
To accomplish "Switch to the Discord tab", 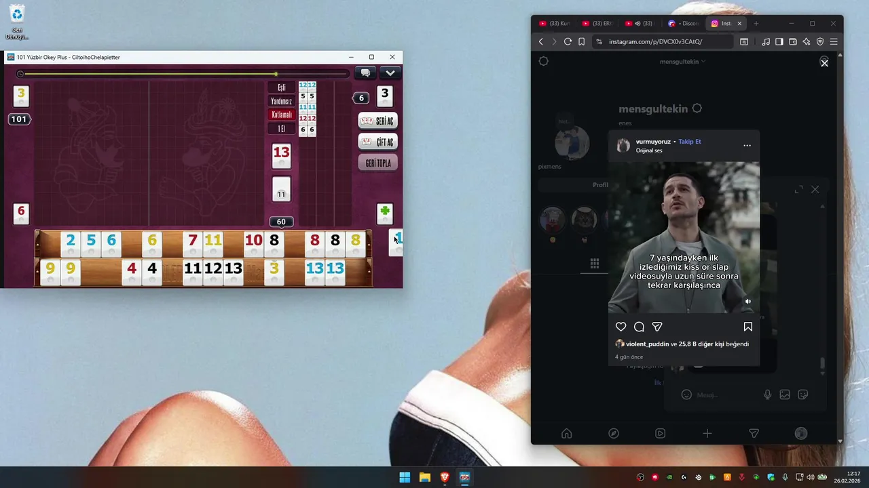I will 683,24.
